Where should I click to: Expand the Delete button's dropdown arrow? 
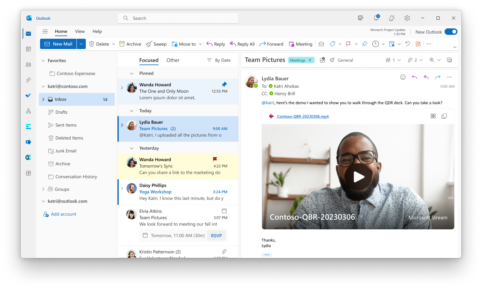[x=114, y=44]
